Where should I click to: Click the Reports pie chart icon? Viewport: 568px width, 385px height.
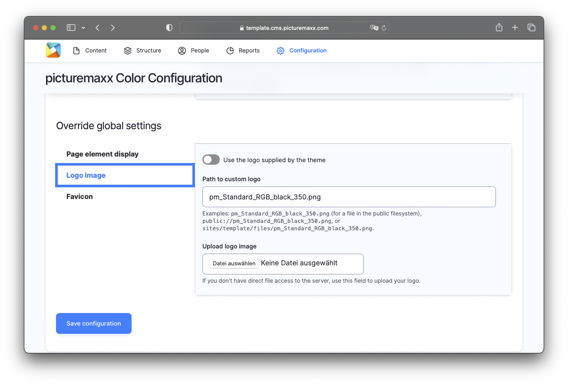tap(230, 51)
